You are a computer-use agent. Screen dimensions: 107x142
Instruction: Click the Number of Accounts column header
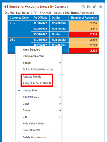(84, 18)
